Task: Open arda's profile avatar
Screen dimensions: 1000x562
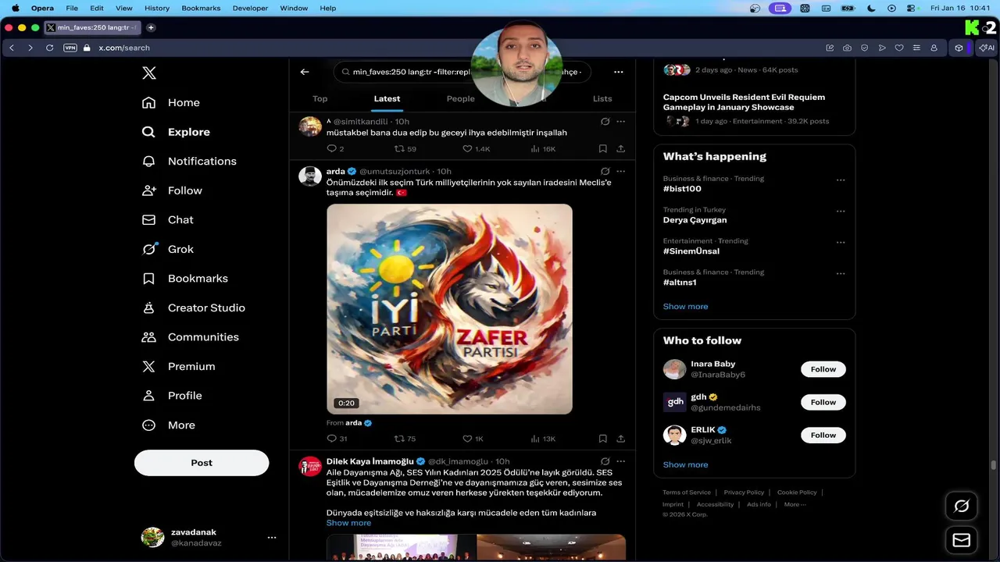Action: tap(310, 176)
